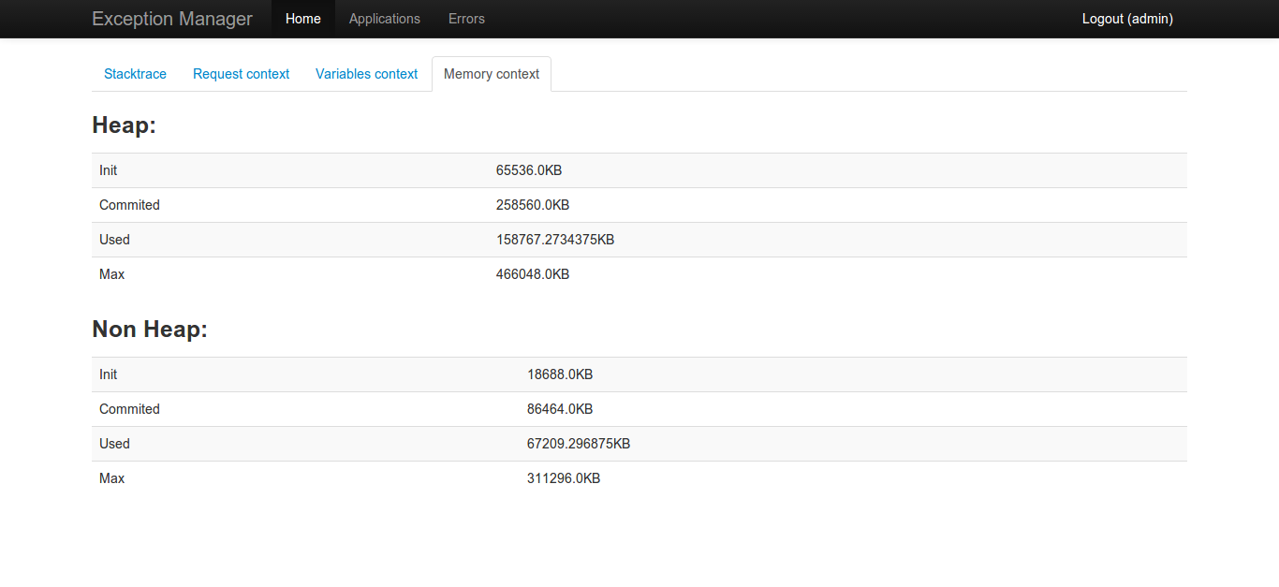Image resolution: width=1279 pixels, height=587 pixels.
Task: Select the Memory context tab
Action: [x=492, y=74]
